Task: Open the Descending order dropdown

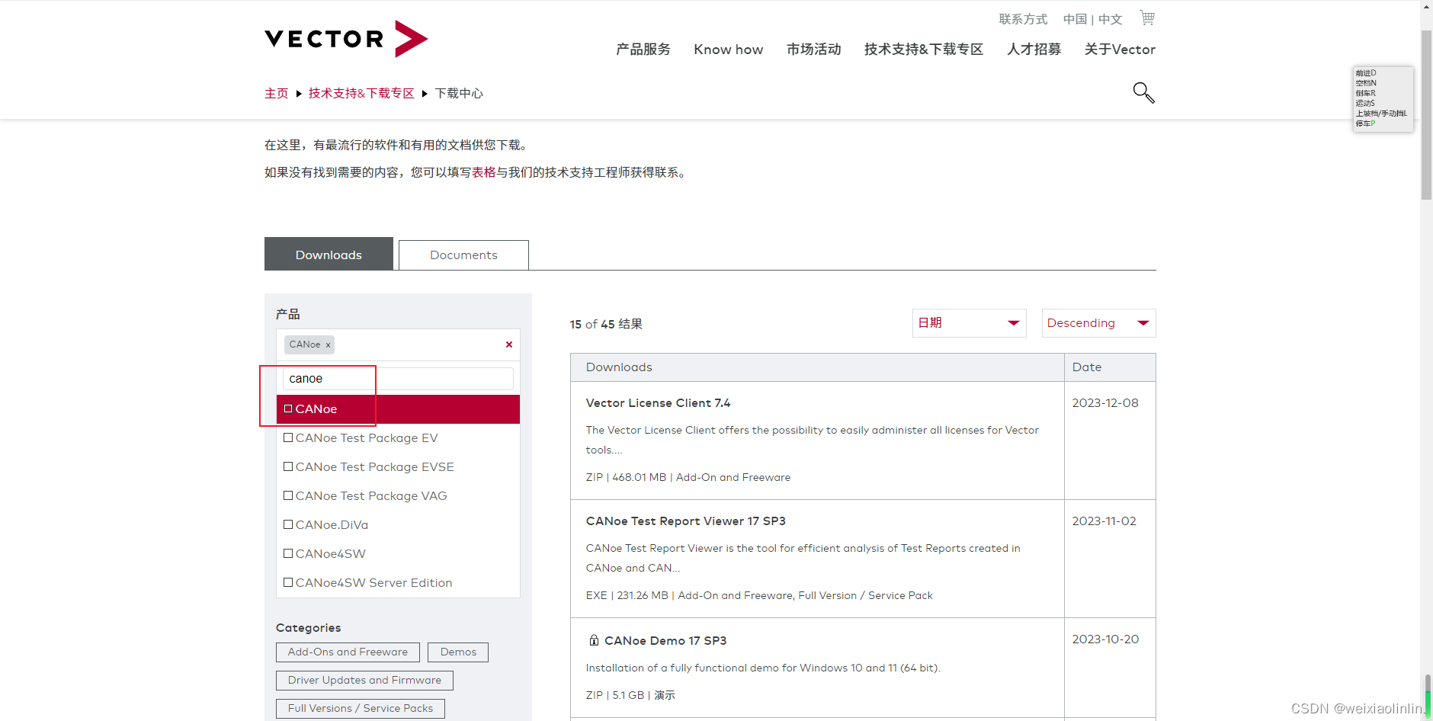Action: tap(1098, 323)
